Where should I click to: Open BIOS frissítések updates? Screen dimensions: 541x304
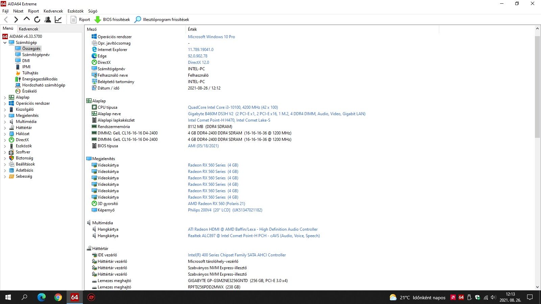tap(112, 20)
